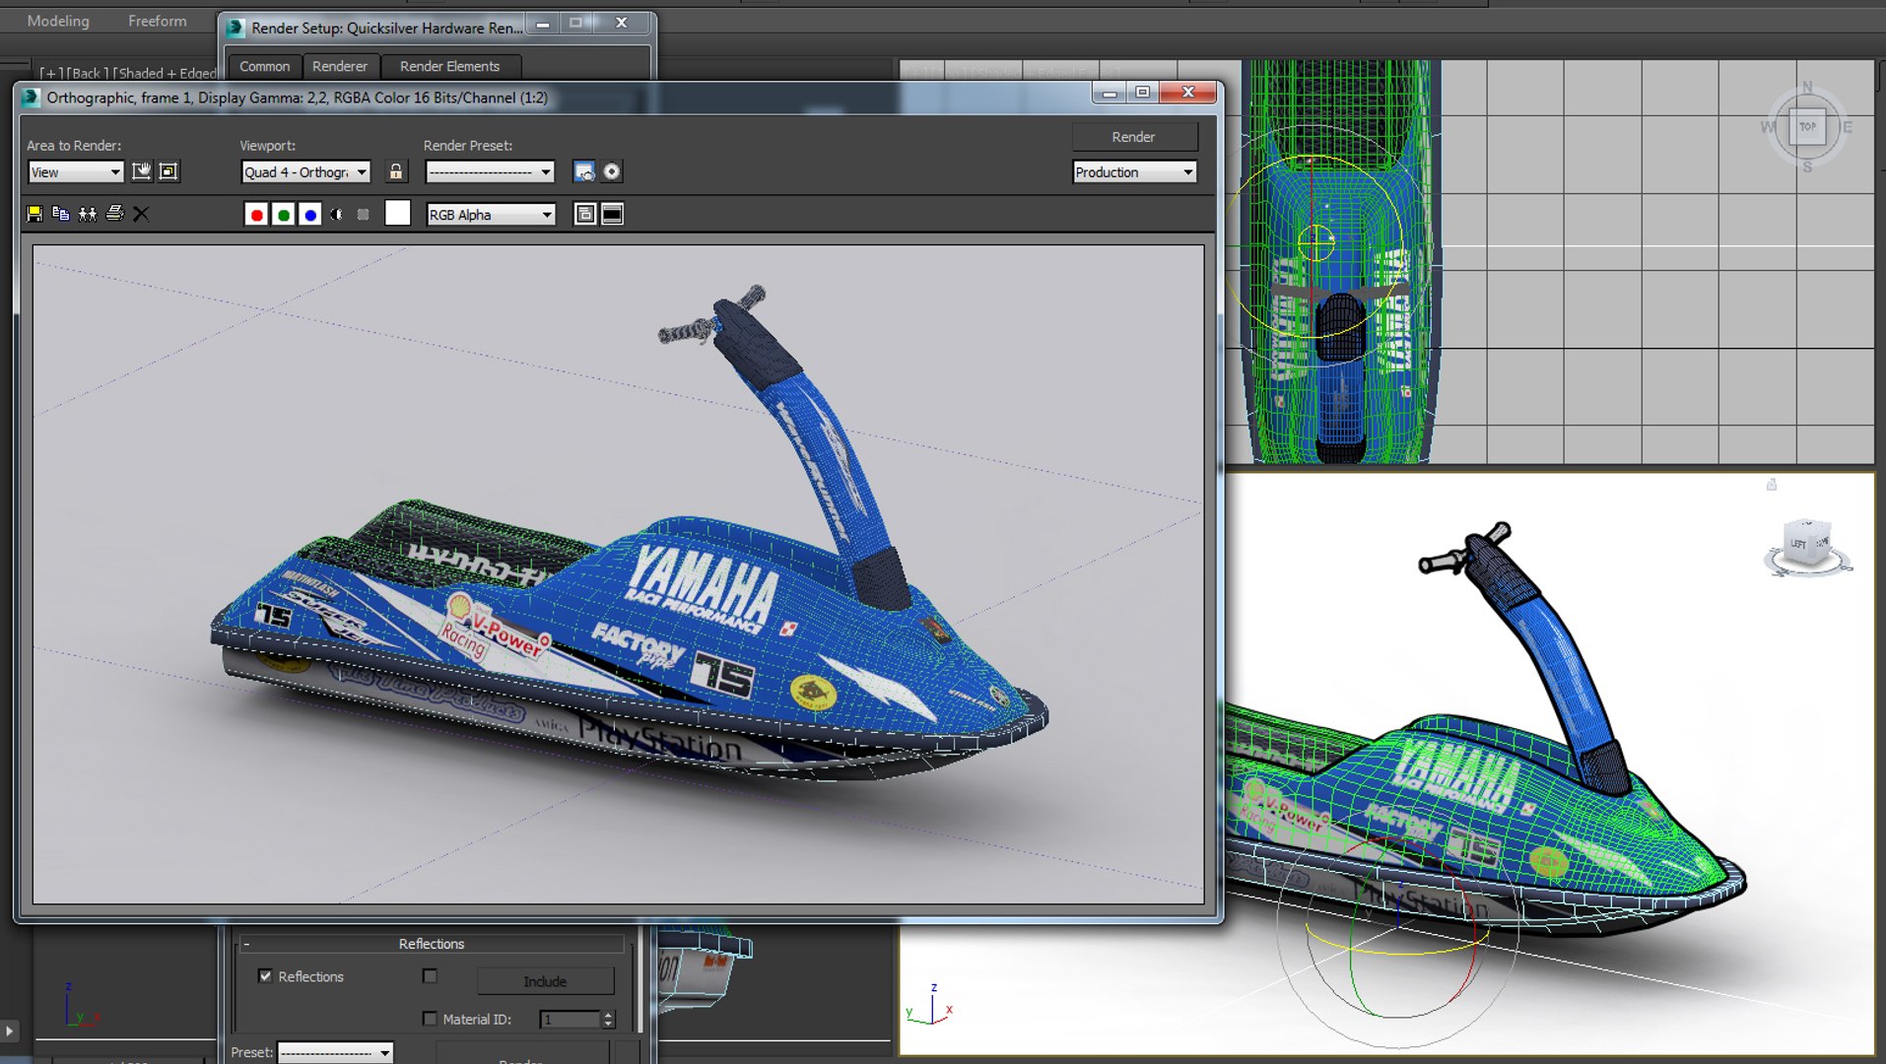1886x1064 pixels.
Task: Click the Auto Region Selected icon
Action: click(168, 171)
